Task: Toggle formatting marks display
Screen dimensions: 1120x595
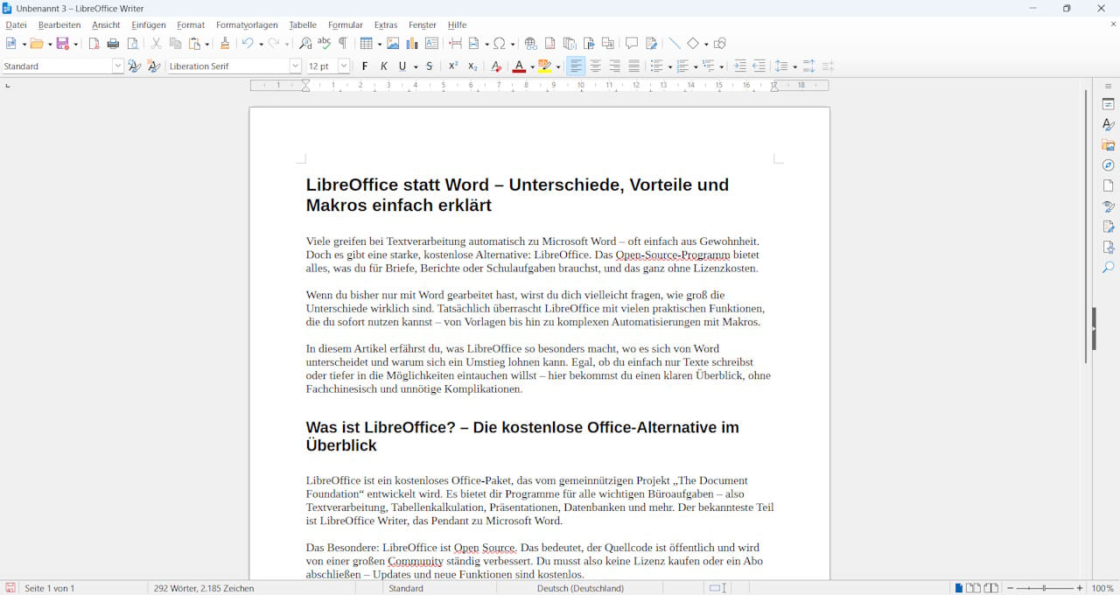Action: point(343,44)
